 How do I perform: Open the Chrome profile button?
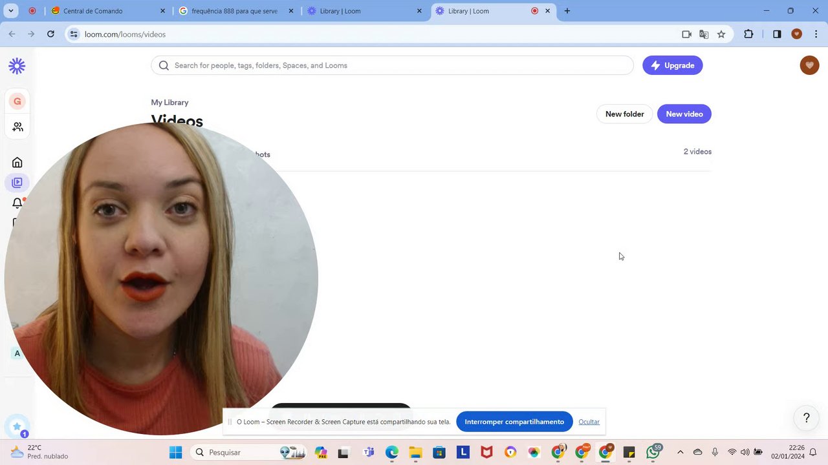[796, 34]
